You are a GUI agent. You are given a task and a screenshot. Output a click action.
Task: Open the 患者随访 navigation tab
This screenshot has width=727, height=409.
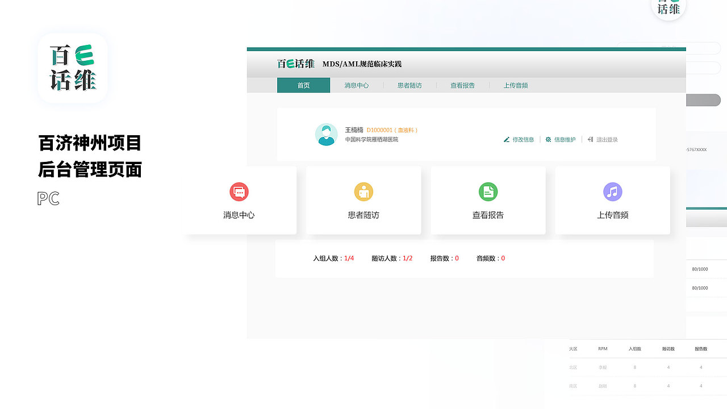(410, 85)
